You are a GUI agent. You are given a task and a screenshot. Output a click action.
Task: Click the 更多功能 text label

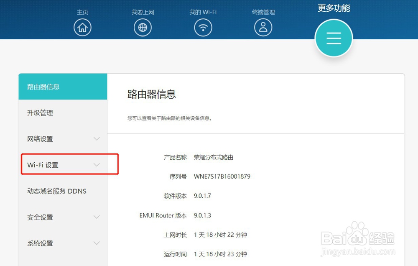click(333, 8)
